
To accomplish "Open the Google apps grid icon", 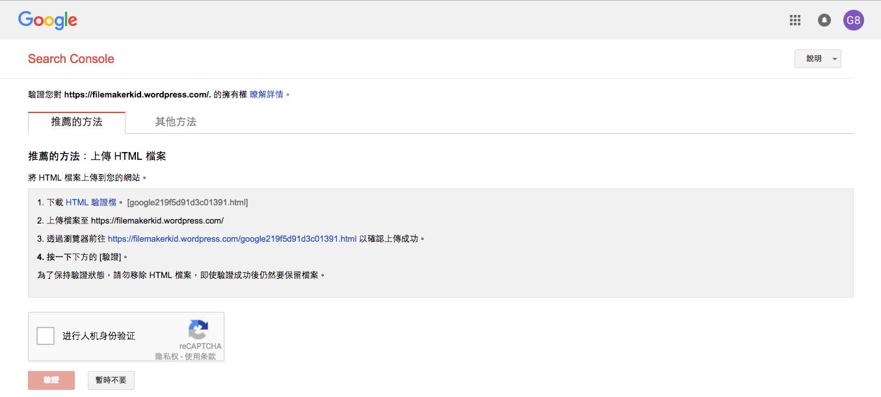I will click(x=795, y=20).
